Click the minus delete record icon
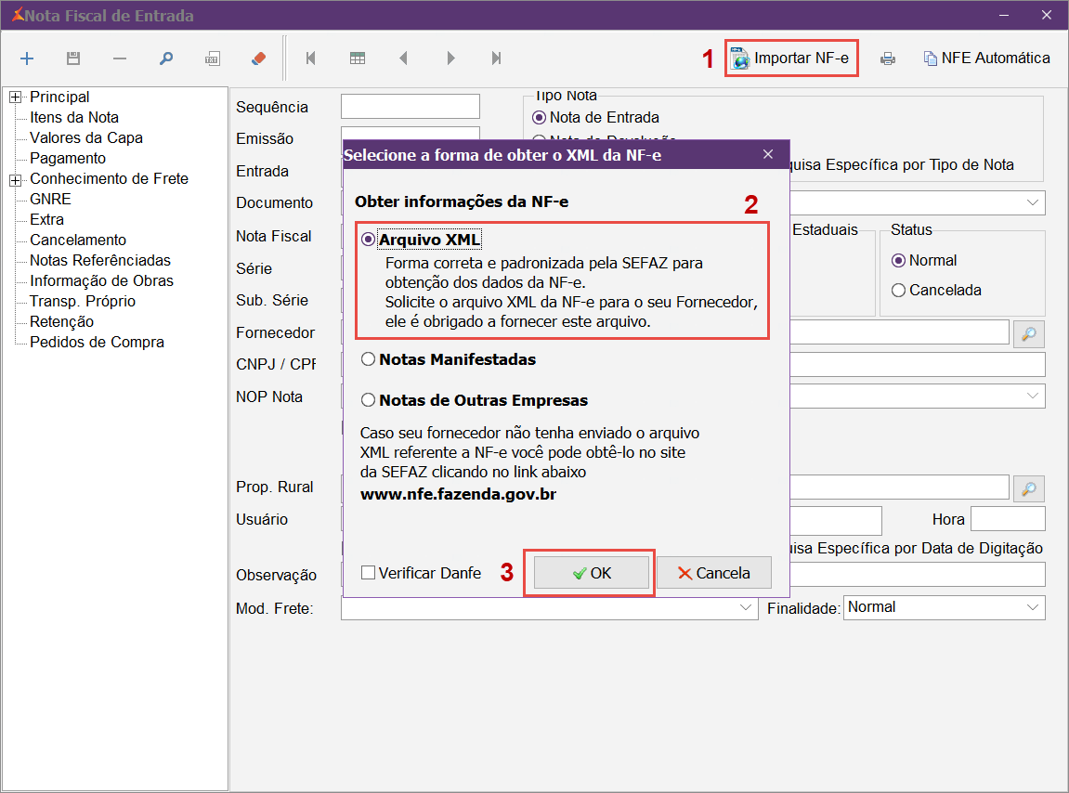1069x793 pixels. pos(119,58)
